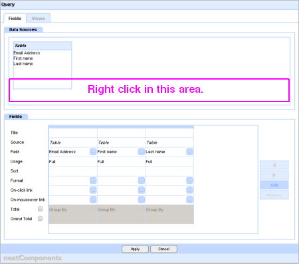The image size is (299, 264).
Task: Click Title field of Email Address column
Action: pos(73,133)
